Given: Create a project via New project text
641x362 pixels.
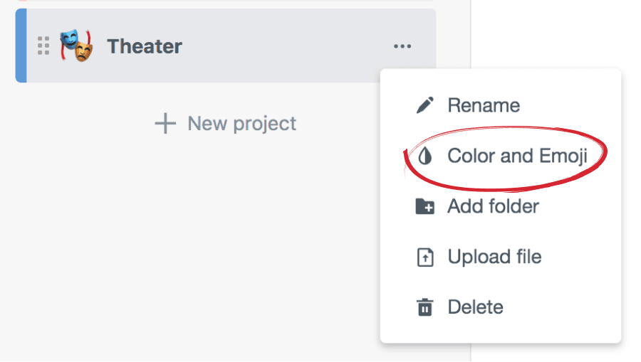Looking at the screenshot, I should (x=241, y=124).
